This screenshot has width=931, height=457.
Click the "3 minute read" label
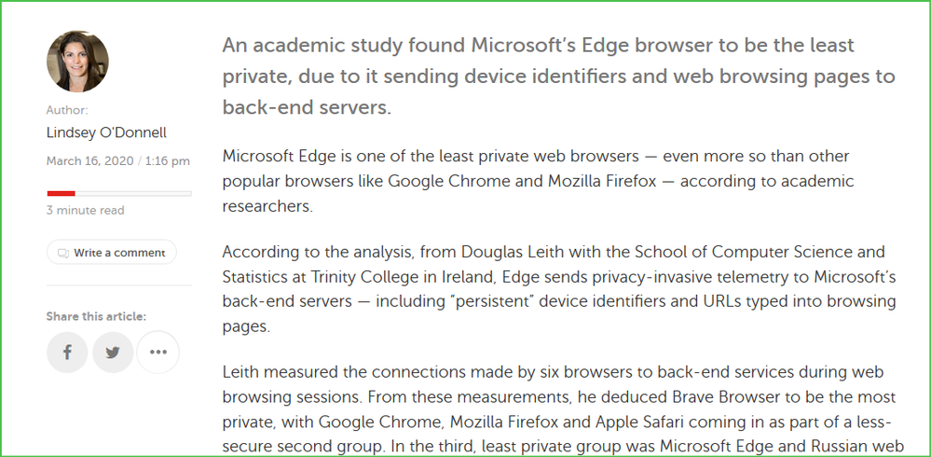[x=85, y=211]
